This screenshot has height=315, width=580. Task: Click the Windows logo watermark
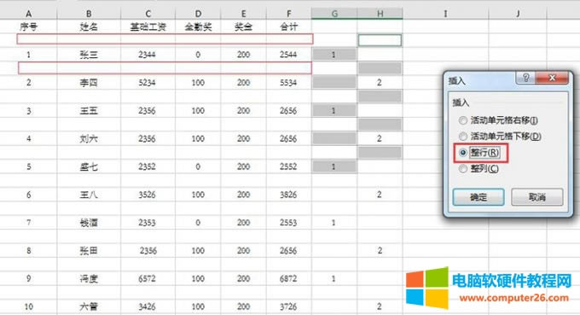click(x=426, y=288)
